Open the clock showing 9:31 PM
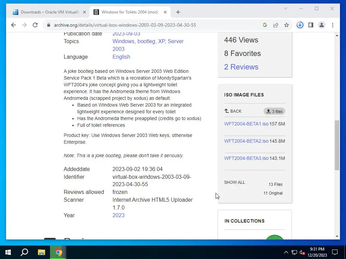Viewport: 346px width, 259px height. pos(317,252)
